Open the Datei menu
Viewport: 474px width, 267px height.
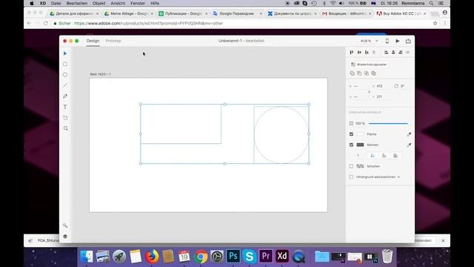[x=56, y=3]
